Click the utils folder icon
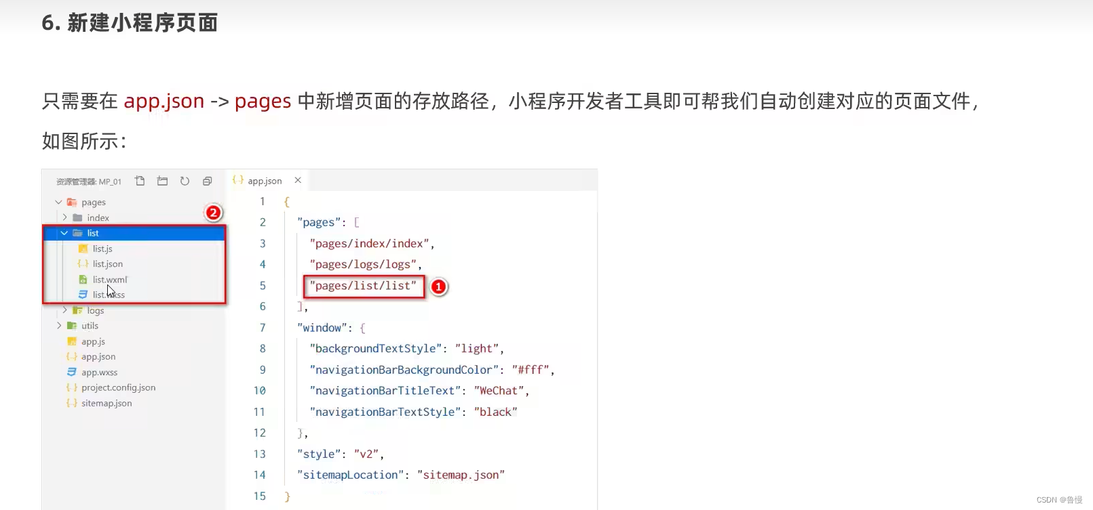The image size is (1093, 510). click(x=72, y=326)
